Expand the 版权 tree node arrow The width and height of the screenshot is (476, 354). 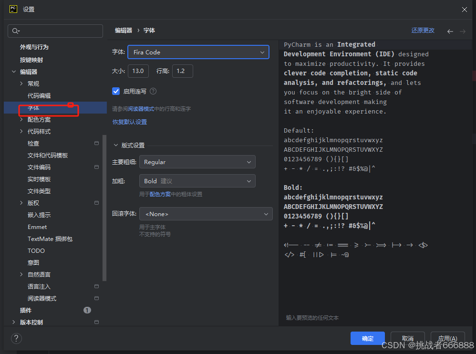[21, 203]
